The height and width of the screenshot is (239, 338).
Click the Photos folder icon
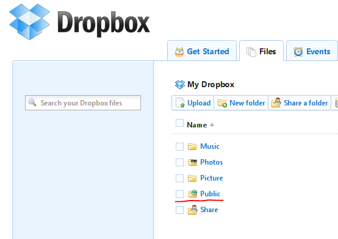click(x=193, y=162)
